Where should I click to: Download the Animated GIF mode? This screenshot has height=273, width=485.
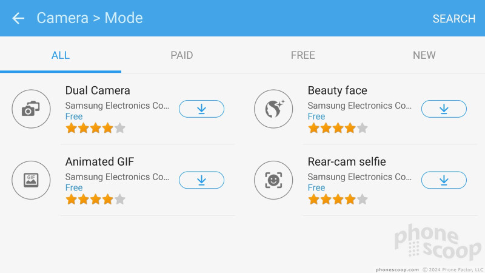tap(201, 180)
